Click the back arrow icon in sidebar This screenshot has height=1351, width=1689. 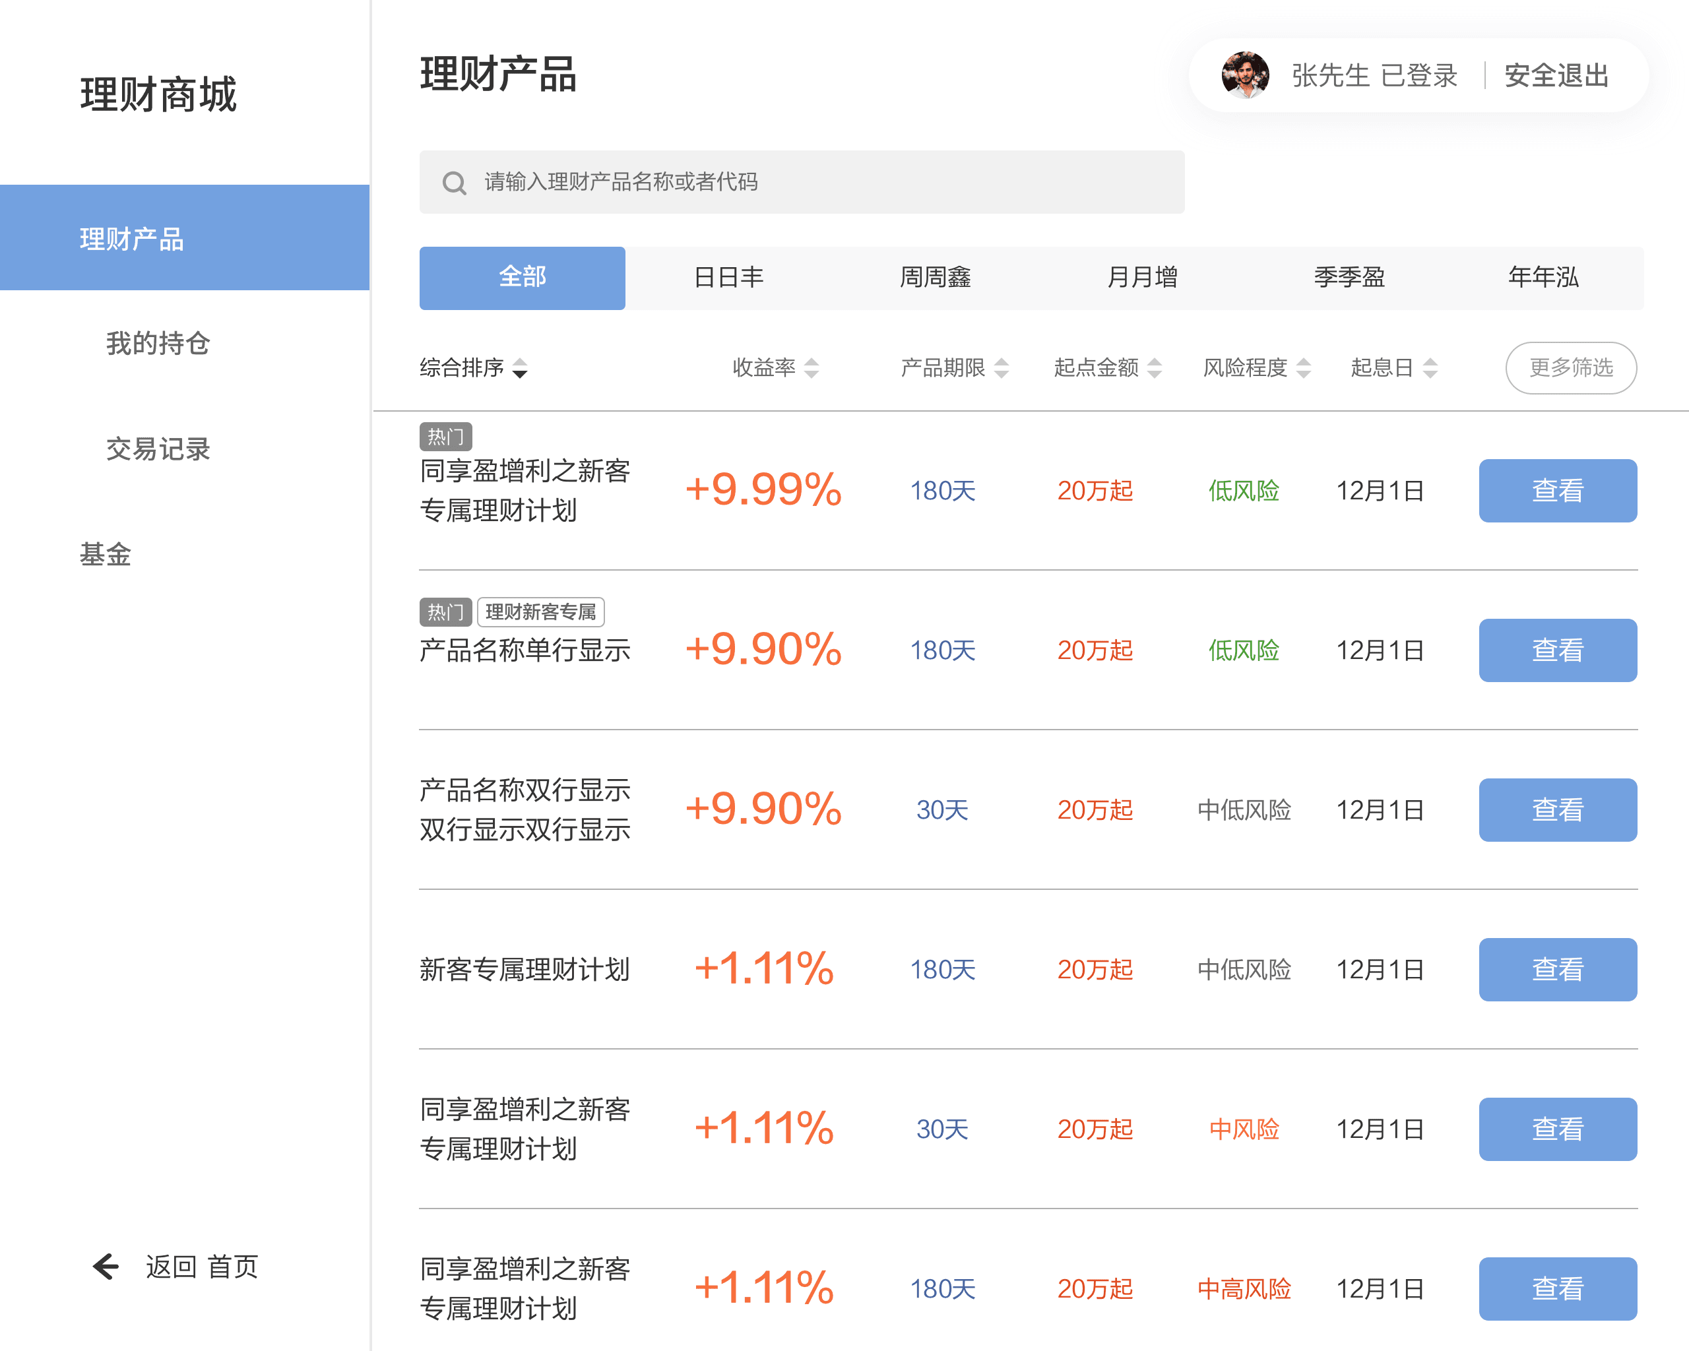(106, 1266)
